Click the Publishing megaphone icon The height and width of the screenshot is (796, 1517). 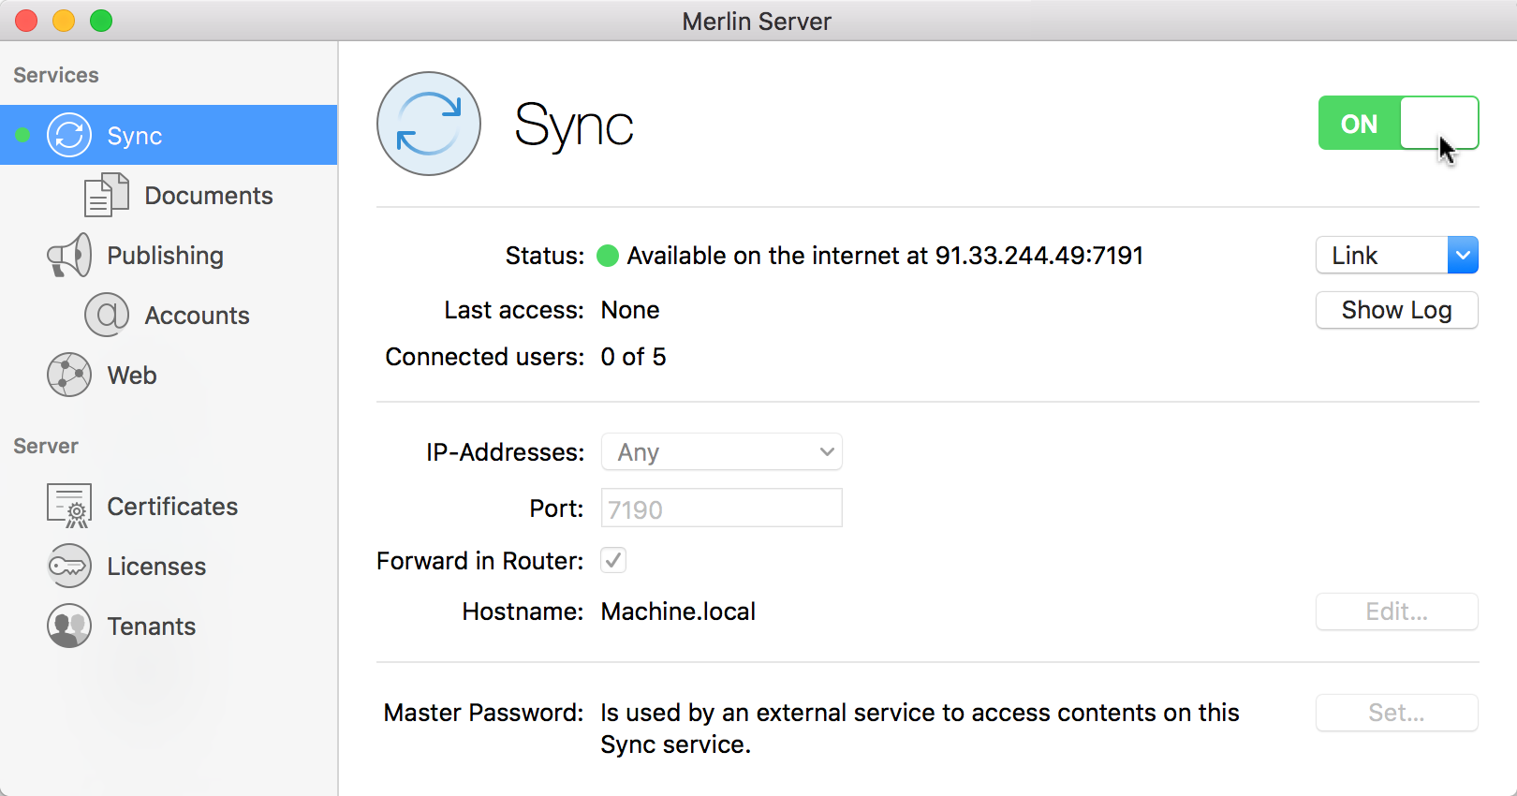click(x=69, y=255)
